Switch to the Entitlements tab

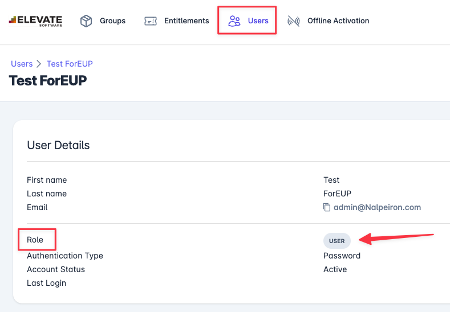point(187,21)
